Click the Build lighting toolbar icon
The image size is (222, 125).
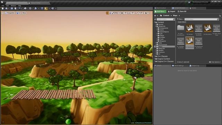click(35, 8)
